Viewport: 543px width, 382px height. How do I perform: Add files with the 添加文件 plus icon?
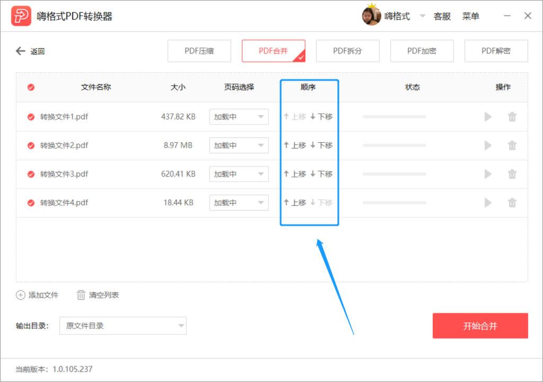pyautogui.click(x=21, y=295)
